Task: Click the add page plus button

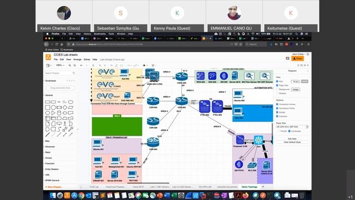Action: tap(263, 187)
